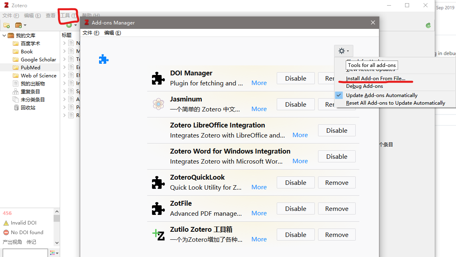Disable the DOI Manager add-on

(296, 78)
